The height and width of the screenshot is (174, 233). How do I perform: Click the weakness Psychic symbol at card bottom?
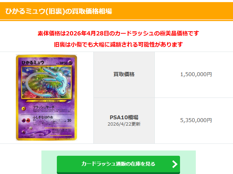[x=24, y=132]
